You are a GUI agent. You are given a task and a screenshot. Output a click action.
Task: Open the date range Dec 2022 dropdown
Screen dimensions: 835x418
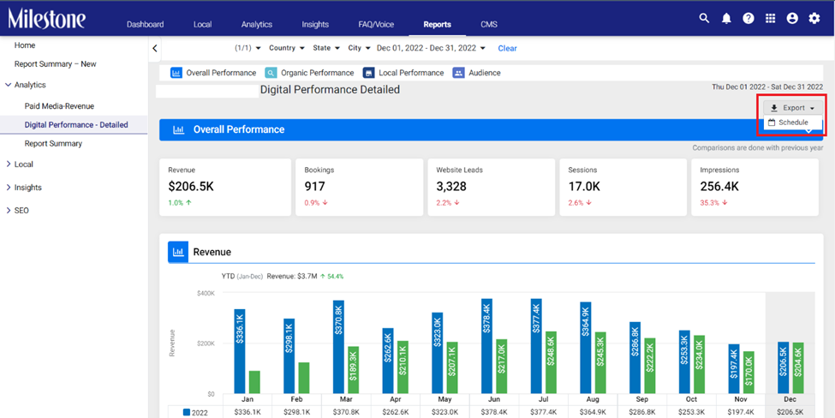click(x=431, y=48)
